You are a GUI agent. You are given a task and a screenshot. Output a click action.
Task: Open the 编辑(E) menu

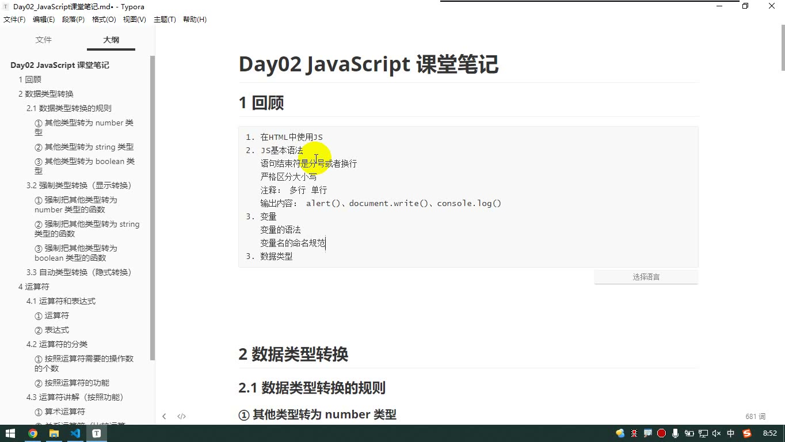[44, 20]
